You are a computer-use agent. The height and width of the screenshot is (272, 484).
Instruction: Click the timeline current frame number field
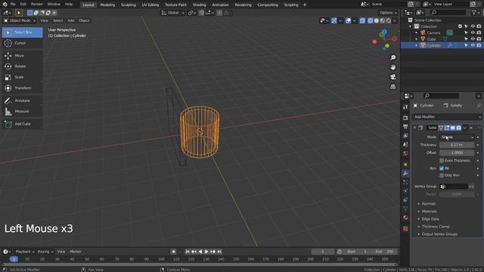pos(323,252)
